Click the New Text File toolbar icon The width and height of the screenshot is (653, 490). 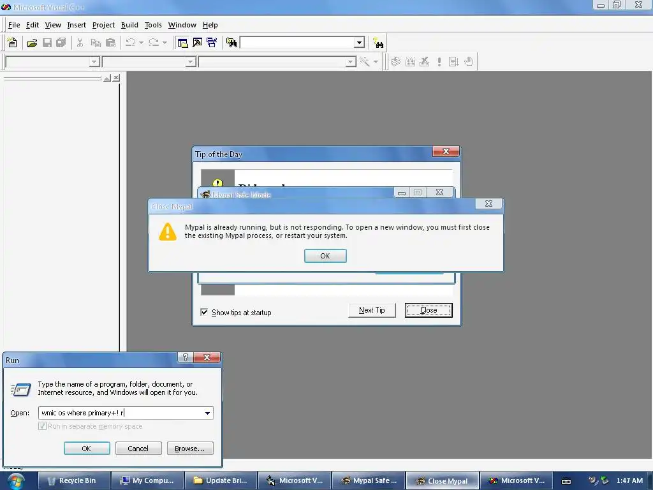coord(13,43)
